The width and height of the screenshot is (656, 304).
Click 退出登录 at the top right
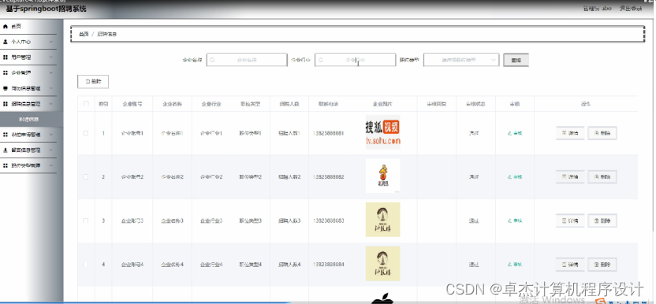pos(631,9)
